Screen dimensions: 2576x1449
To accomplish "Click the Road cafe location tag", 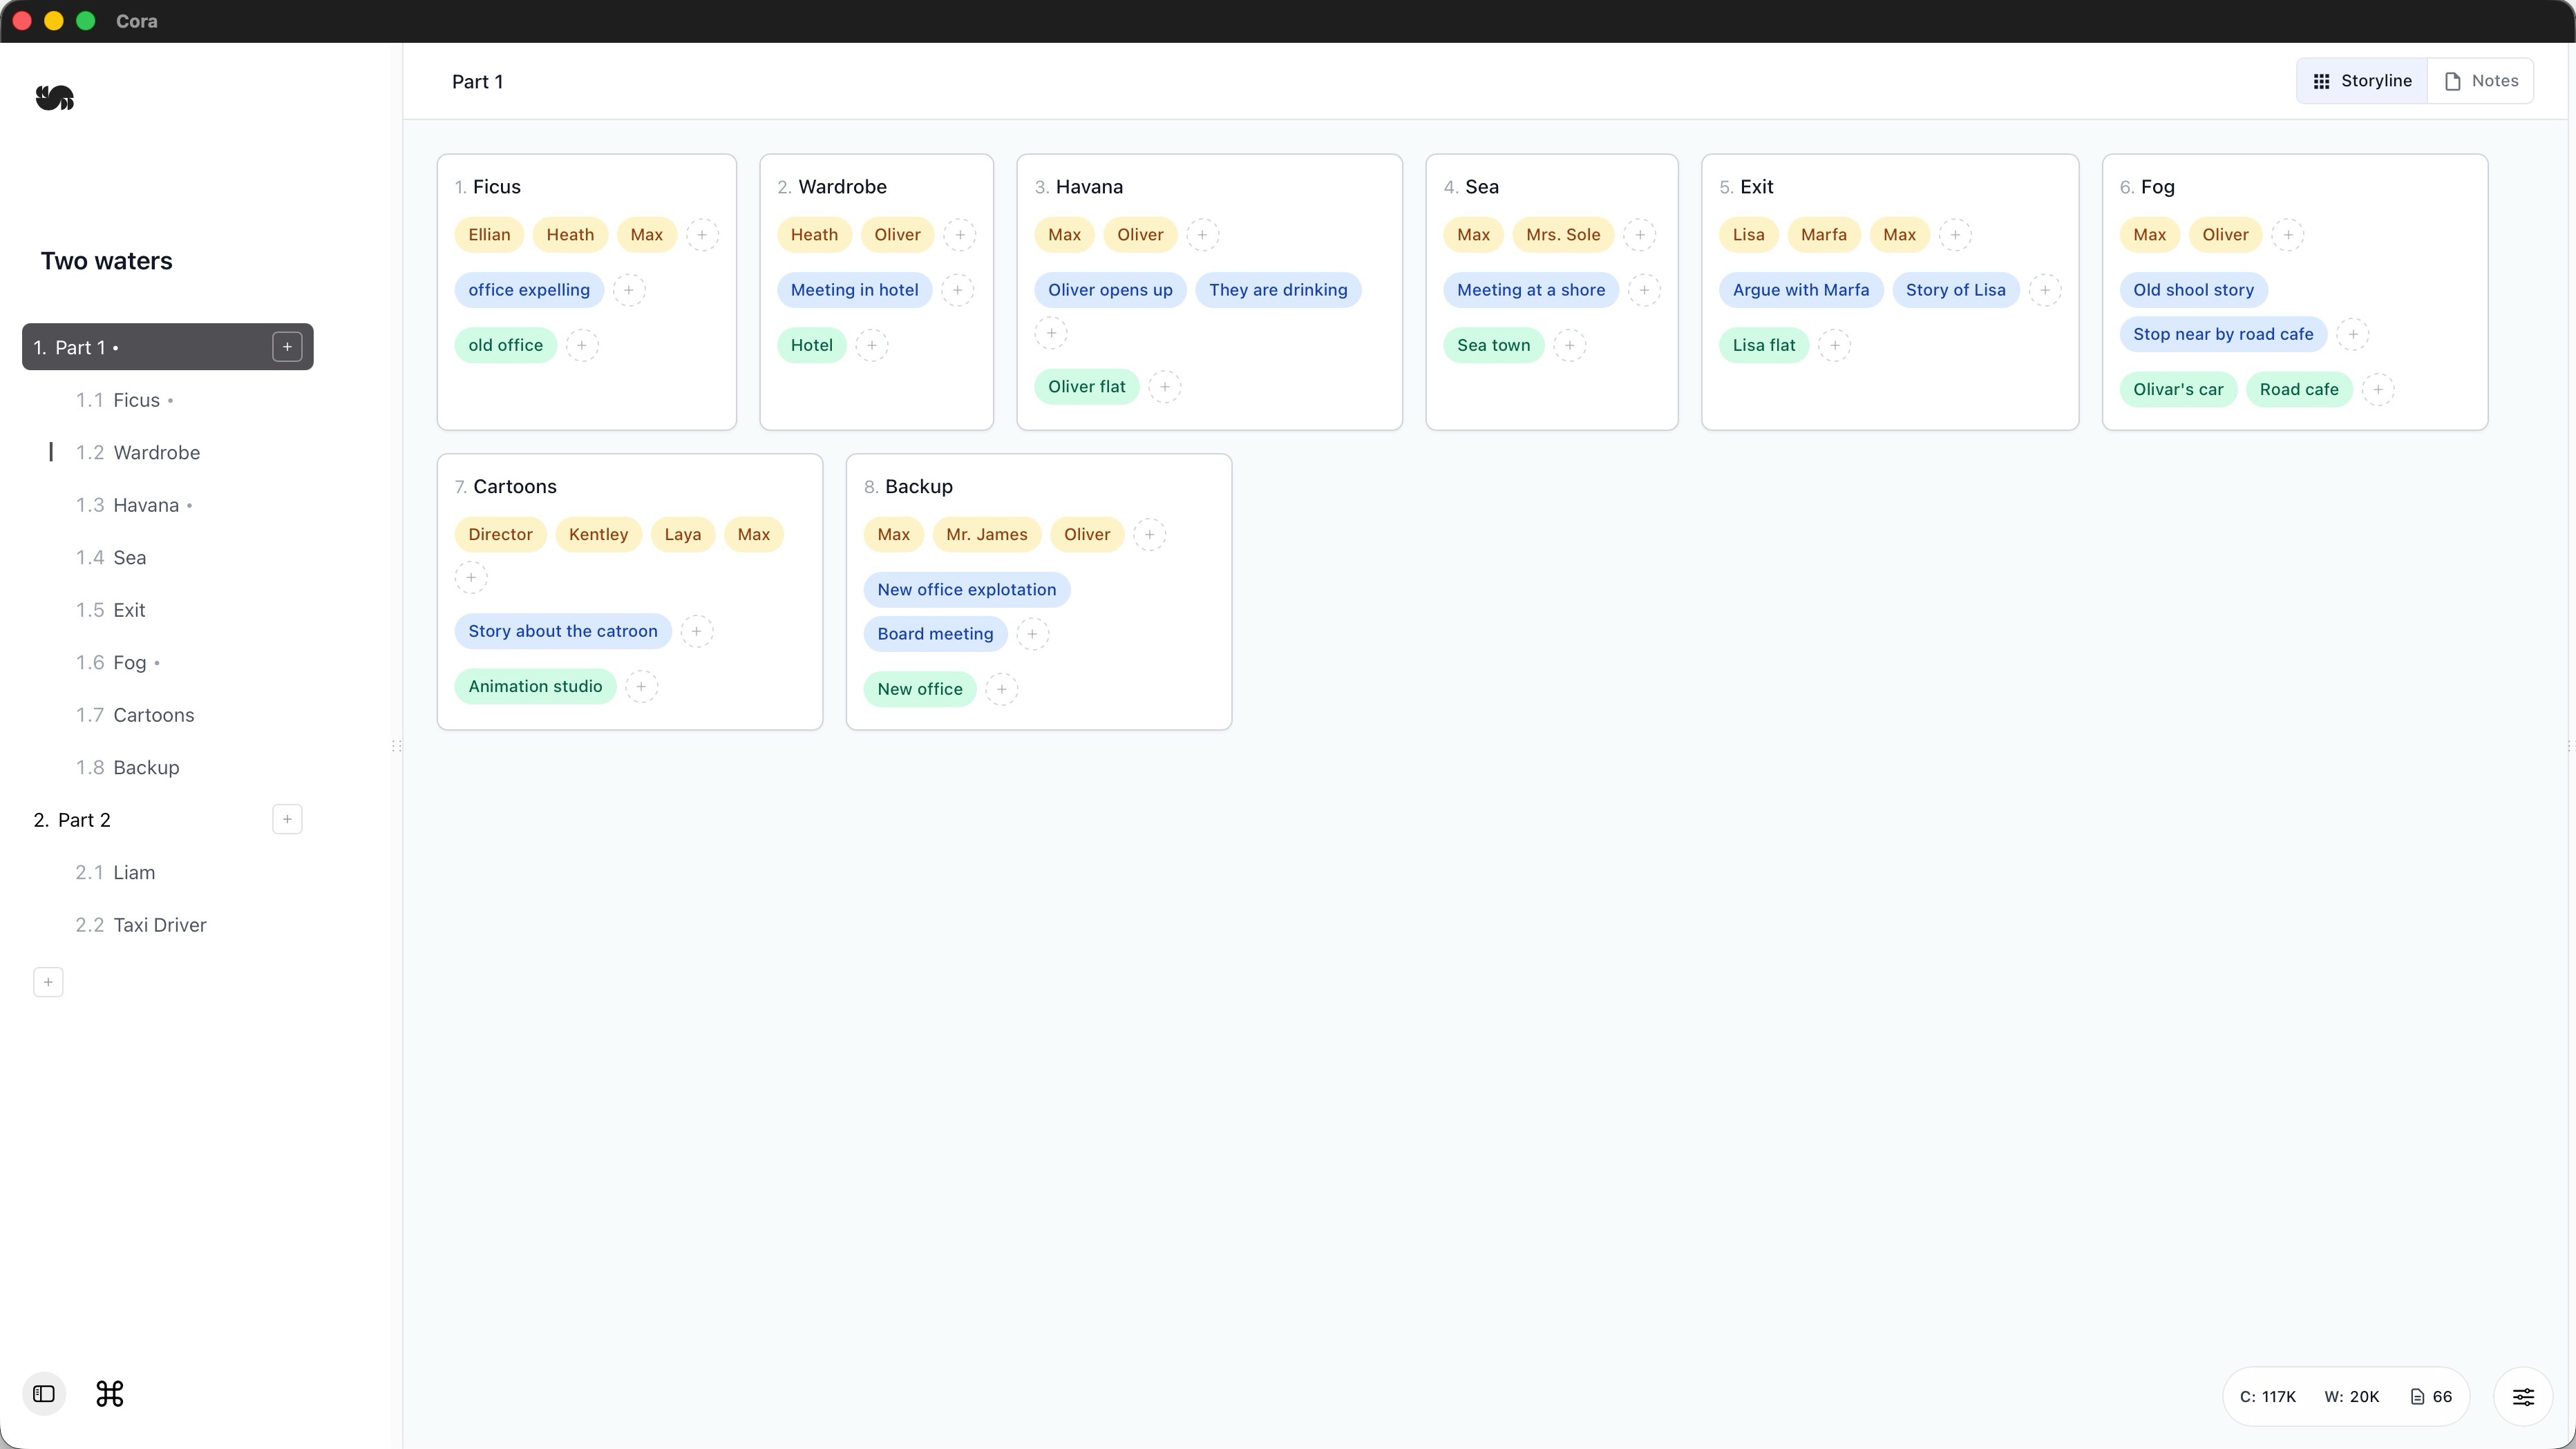I will [x=2299, y=390].
